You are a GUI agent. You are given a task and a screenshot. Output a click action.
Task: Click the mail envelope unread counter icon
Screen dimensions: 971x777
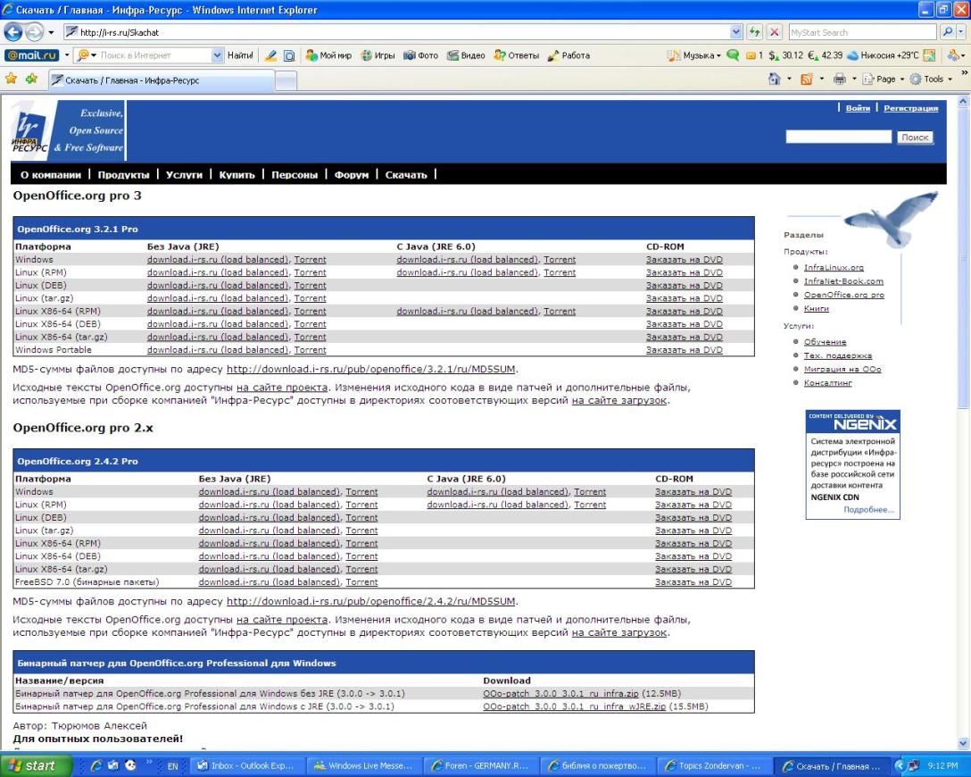[754, 55]
